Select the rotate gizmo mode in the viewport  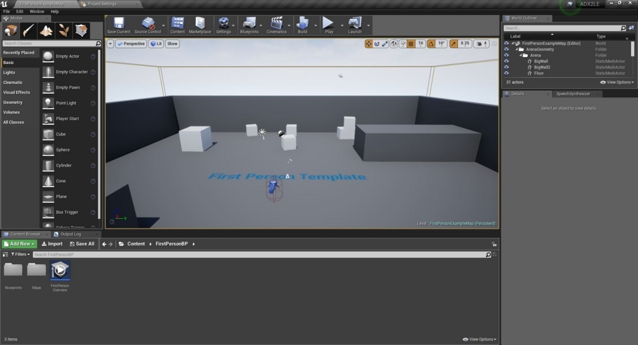(377, 44)
